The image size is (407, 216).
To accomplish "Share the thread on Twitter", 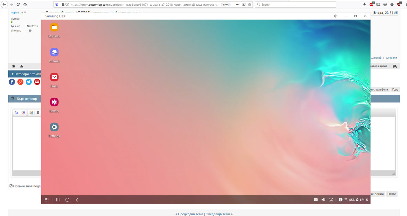I will click(x=29, y=82).
